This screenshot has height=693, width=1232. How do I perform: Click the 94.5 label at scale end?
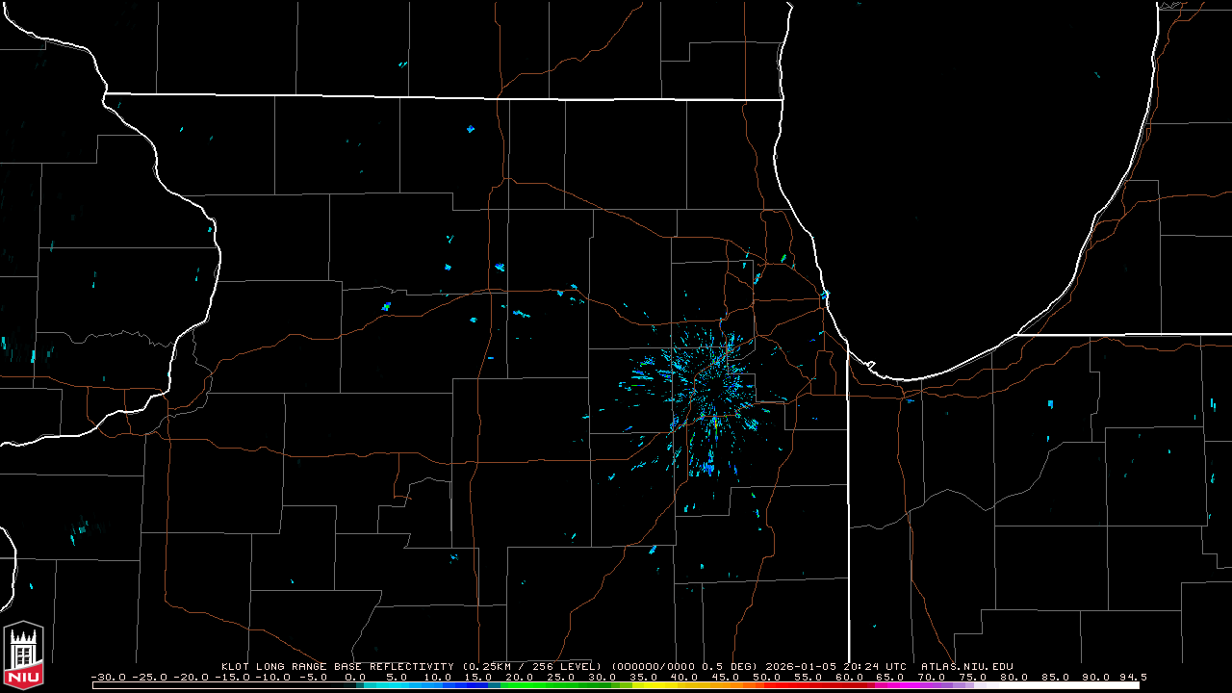(x=1133, y=677)
